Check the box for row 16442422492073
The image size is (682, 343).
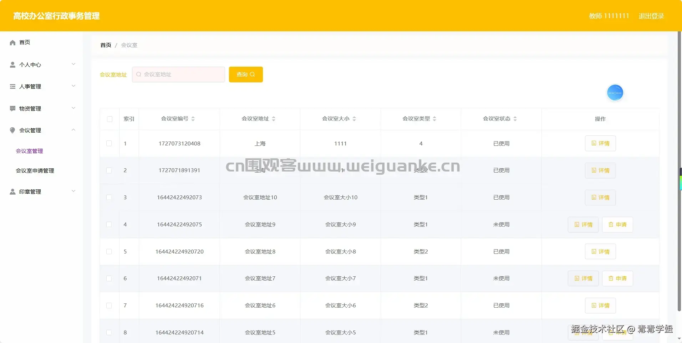click(x=109, y=198)
